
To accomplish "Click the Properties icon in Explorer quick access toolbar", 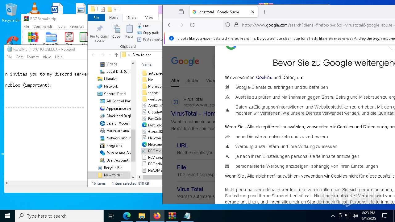I will pyautogui.click(x=103, y=9).
